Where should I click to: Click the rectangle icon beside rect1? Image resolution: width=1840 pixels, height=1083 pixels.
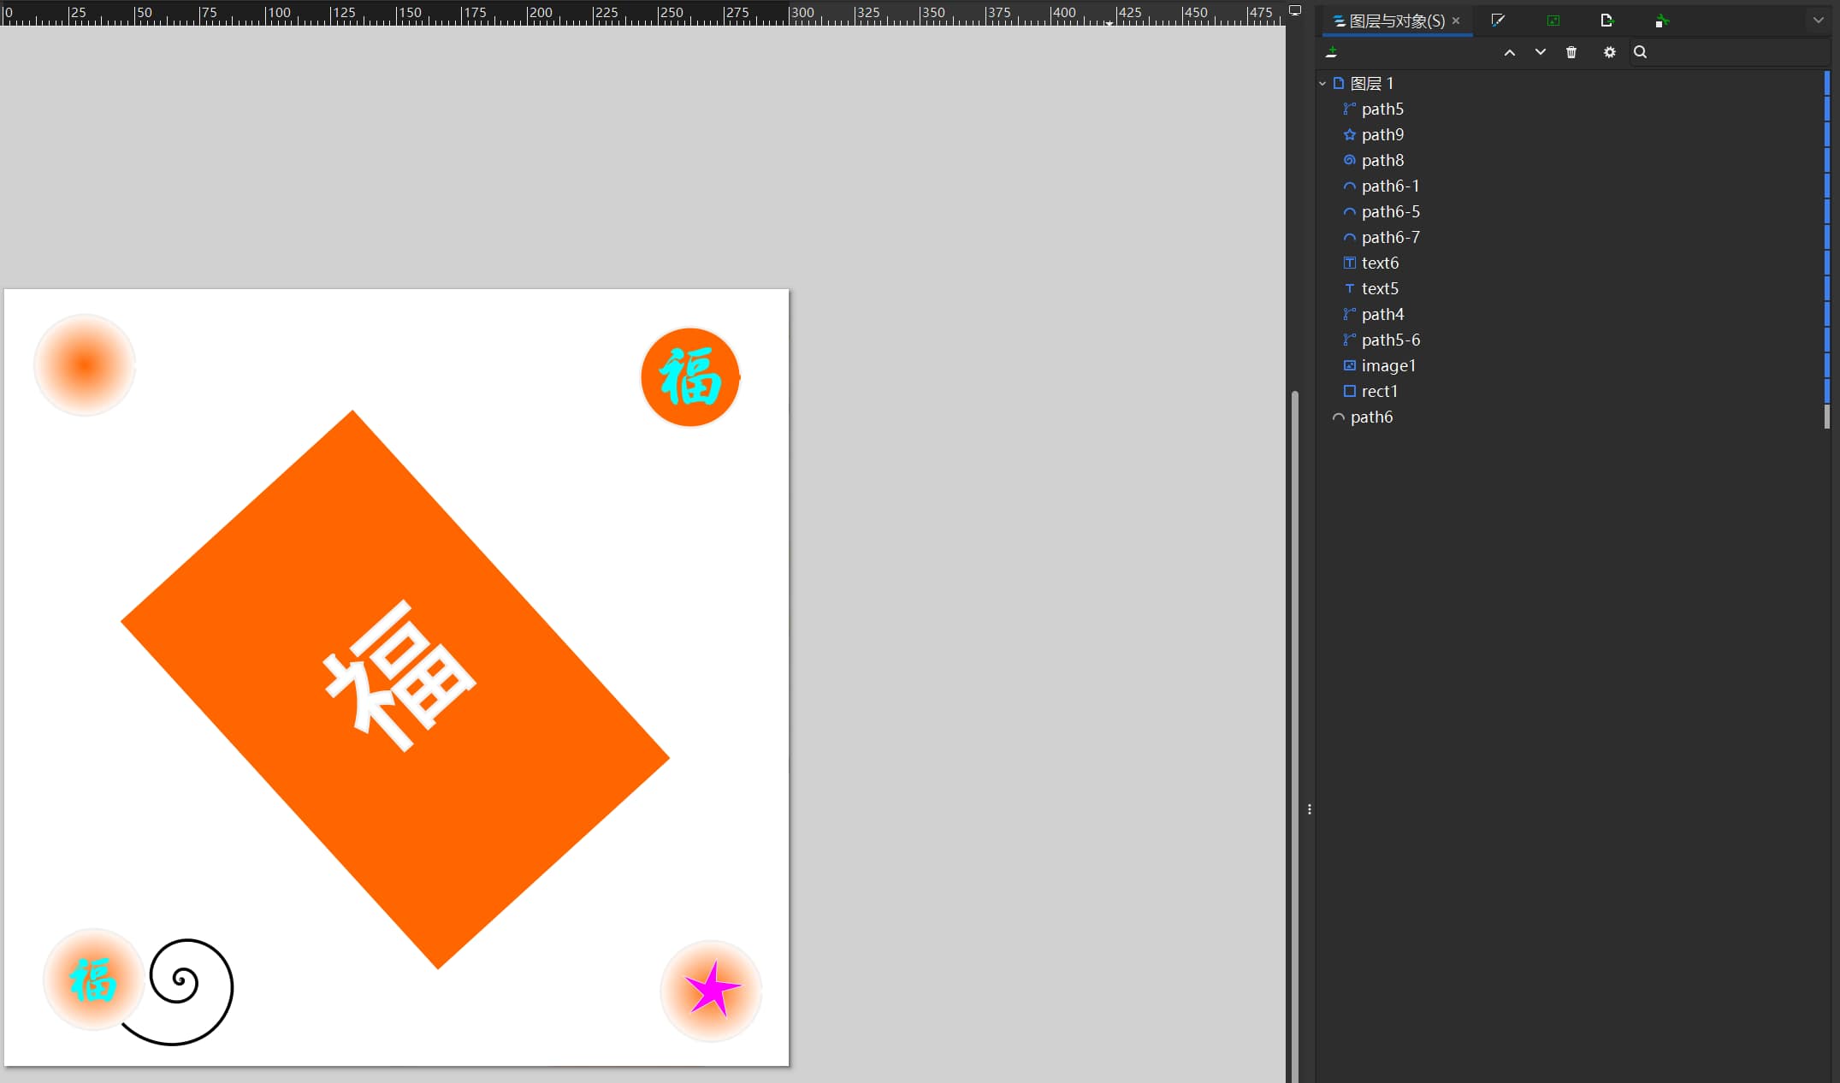pyautogui.click(x=1348, y=391)
